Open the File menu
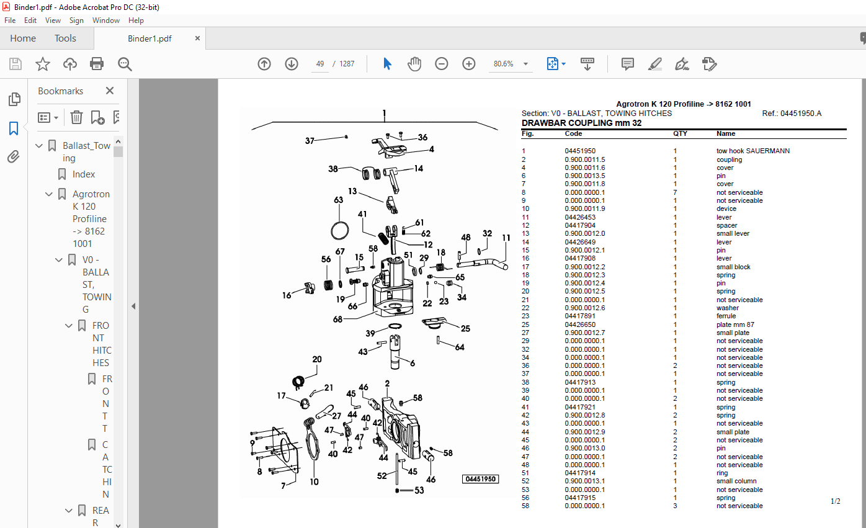866x528 pixels. point(10,20)
